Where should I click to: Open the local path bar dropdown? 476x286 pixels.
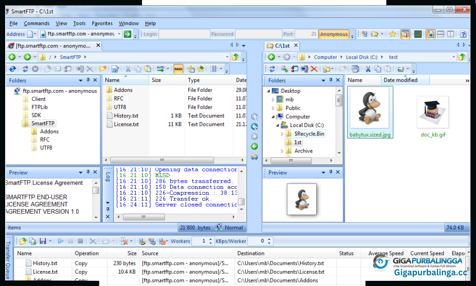point(454,57)
